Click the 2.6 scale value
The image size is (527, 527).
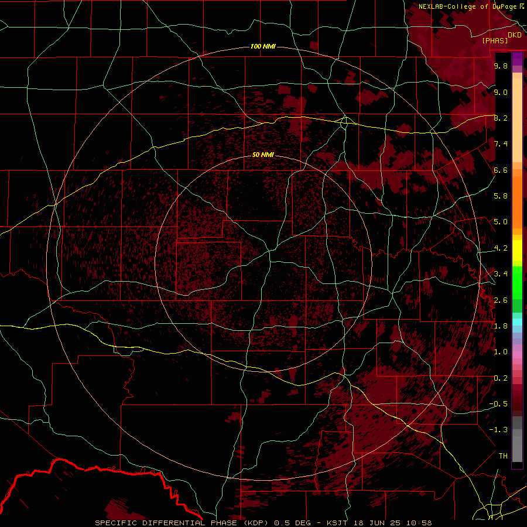[x=501, y=300]
